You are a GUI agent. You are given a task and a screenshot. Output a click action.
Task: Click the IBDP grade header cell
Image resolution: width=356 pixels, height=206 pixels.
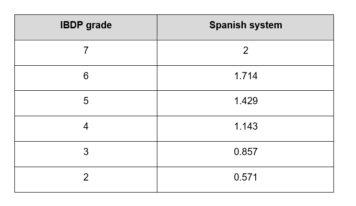tap(86, 26)
